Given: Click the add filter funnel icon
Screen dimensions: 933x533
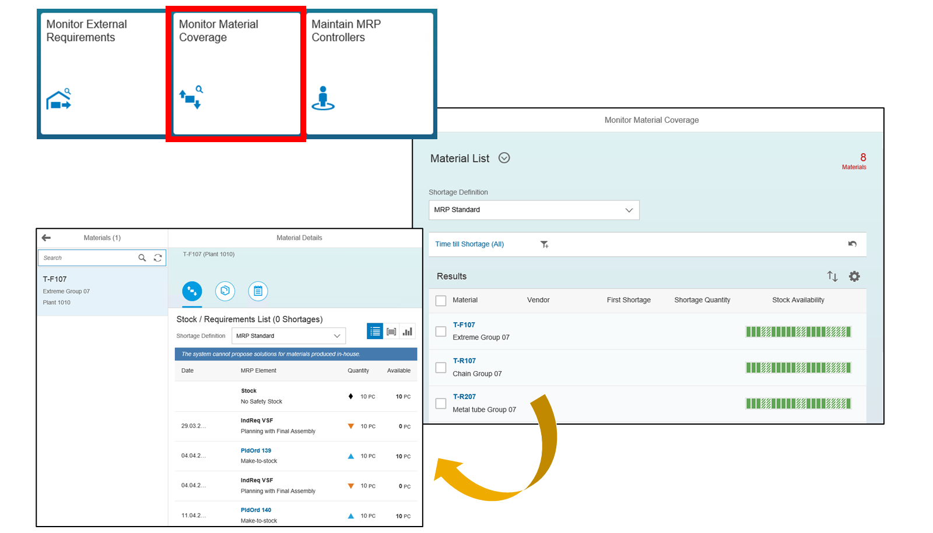Looking at the screenshot, I should [x=545, y=245].
